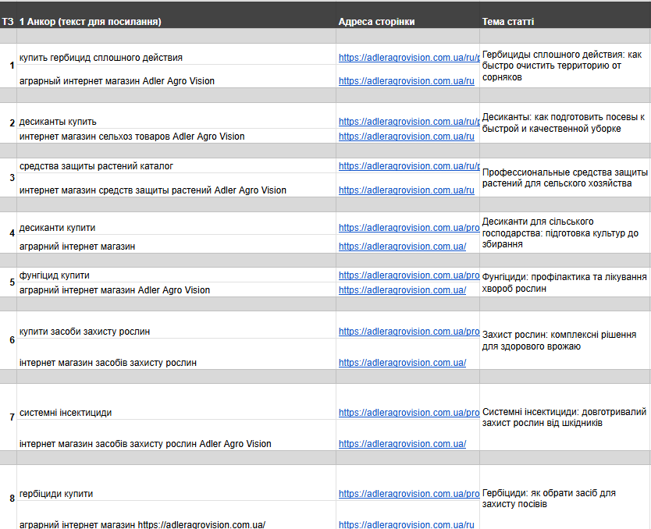Click link for 'купити засоби захисту рослин'
This screenshot has width=651, height=529.
(408, 332)
